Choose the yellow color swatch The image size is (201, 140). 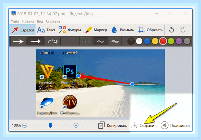155,41
